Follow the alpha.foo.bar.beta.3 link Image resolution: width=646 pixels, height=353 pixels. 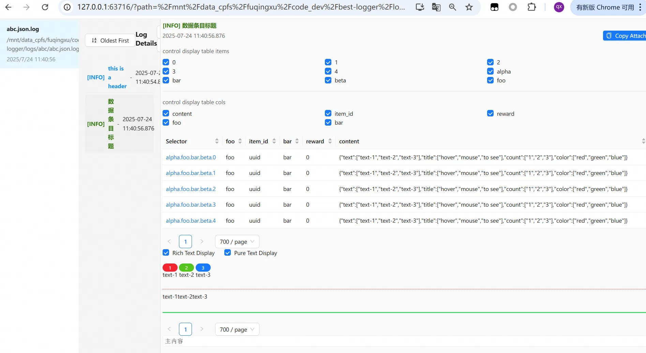click(x=191, y=205)
